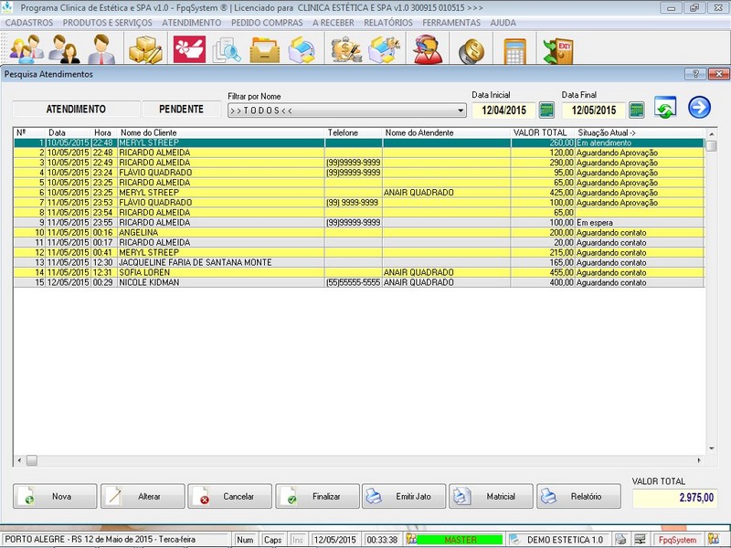
Task: Open the Data Inicial calendar picker
Action: [x=547, y=111]
